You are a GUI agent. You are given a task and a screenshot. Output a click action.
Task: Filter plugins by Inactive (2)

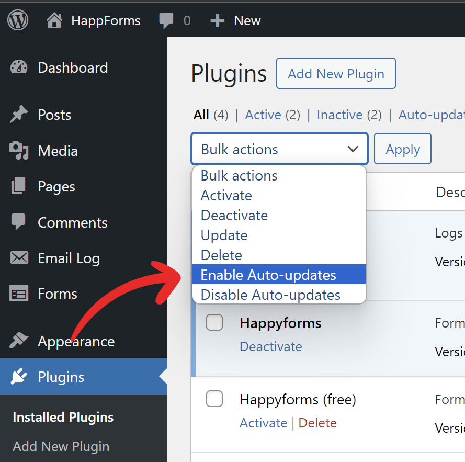pos(349,115)
